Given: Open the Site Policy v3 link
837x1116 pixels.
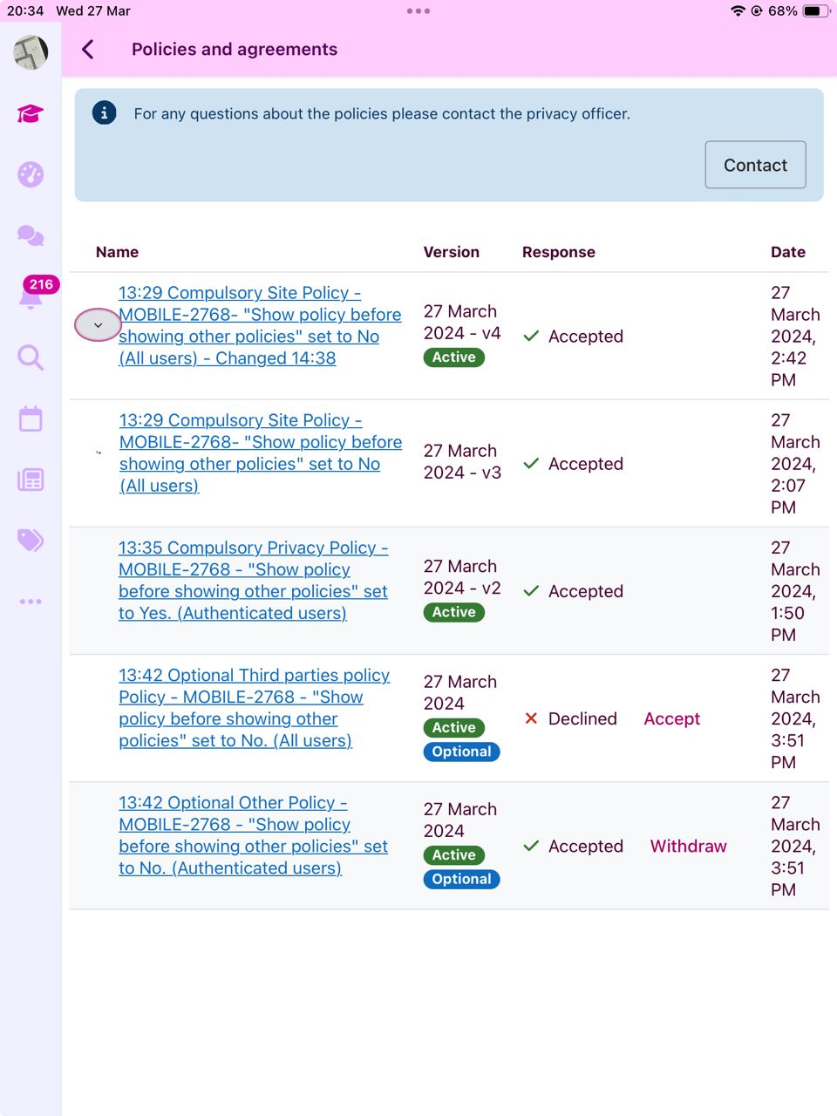Looking at the screenshot, I should pyautogui.click(x=261, y=453).
